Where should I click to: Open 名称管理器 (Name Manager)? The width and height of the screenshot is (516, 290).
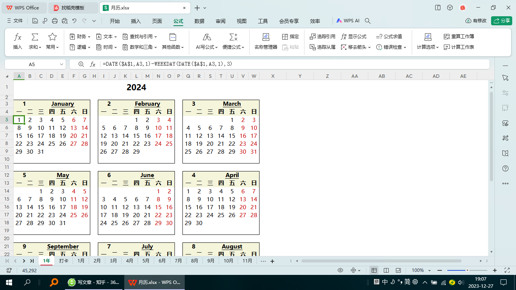pos(266,41)
